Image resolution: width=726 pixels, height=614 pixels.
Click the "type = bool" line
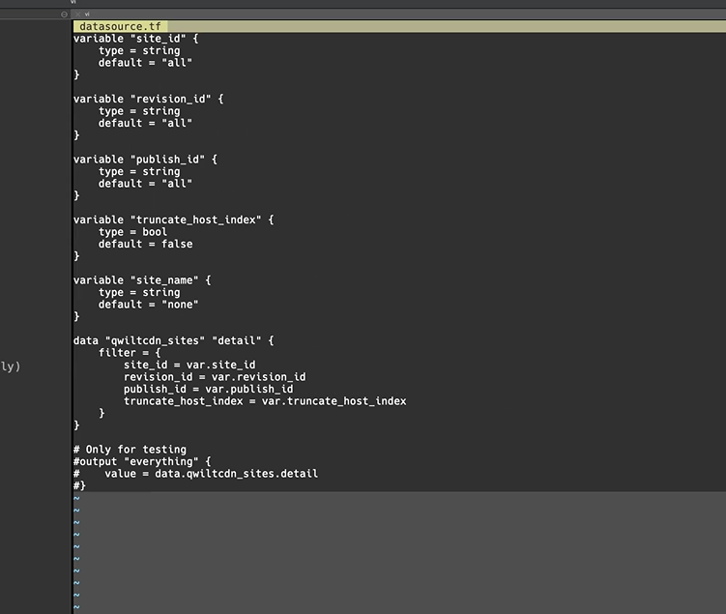coord(132,232)
